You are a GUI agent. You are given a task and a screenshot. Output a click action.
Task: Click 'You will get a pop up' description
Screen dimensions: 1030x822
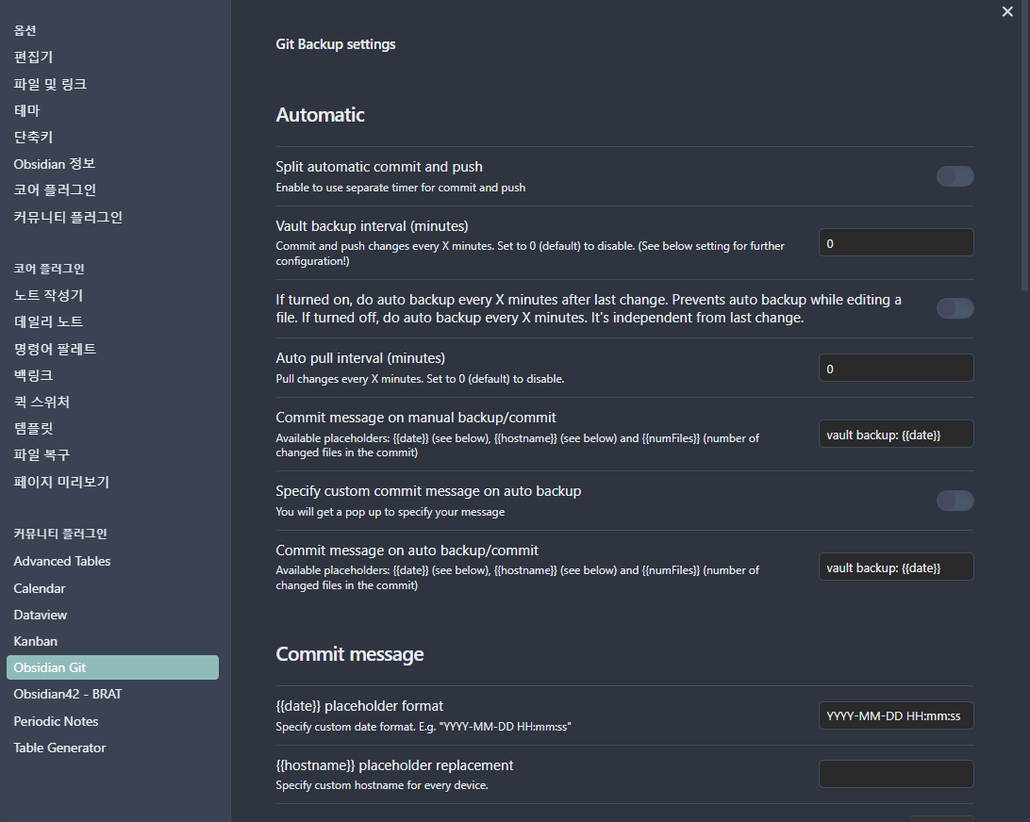click(x=390, y=512)
